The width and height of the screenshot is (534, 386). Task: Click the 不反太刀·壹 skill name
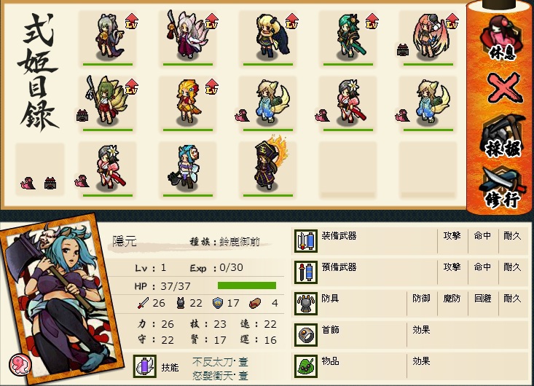220,361
